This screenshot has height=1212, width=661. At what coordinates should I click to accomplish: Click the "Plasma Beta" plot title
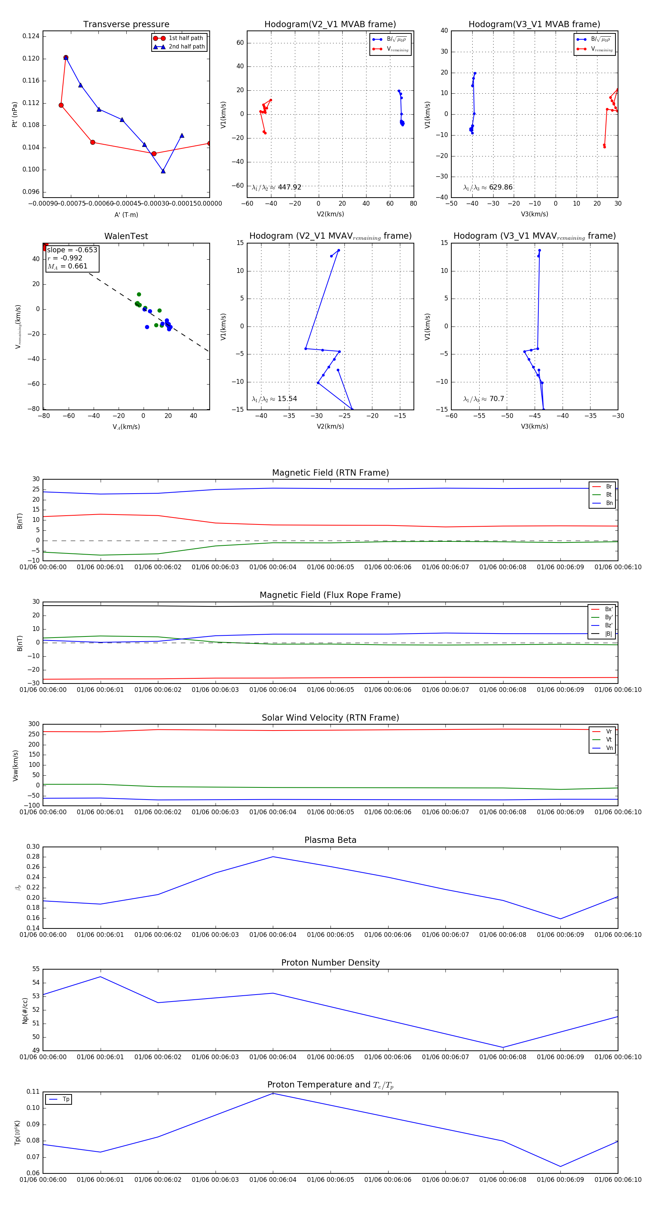click(330, 840)
